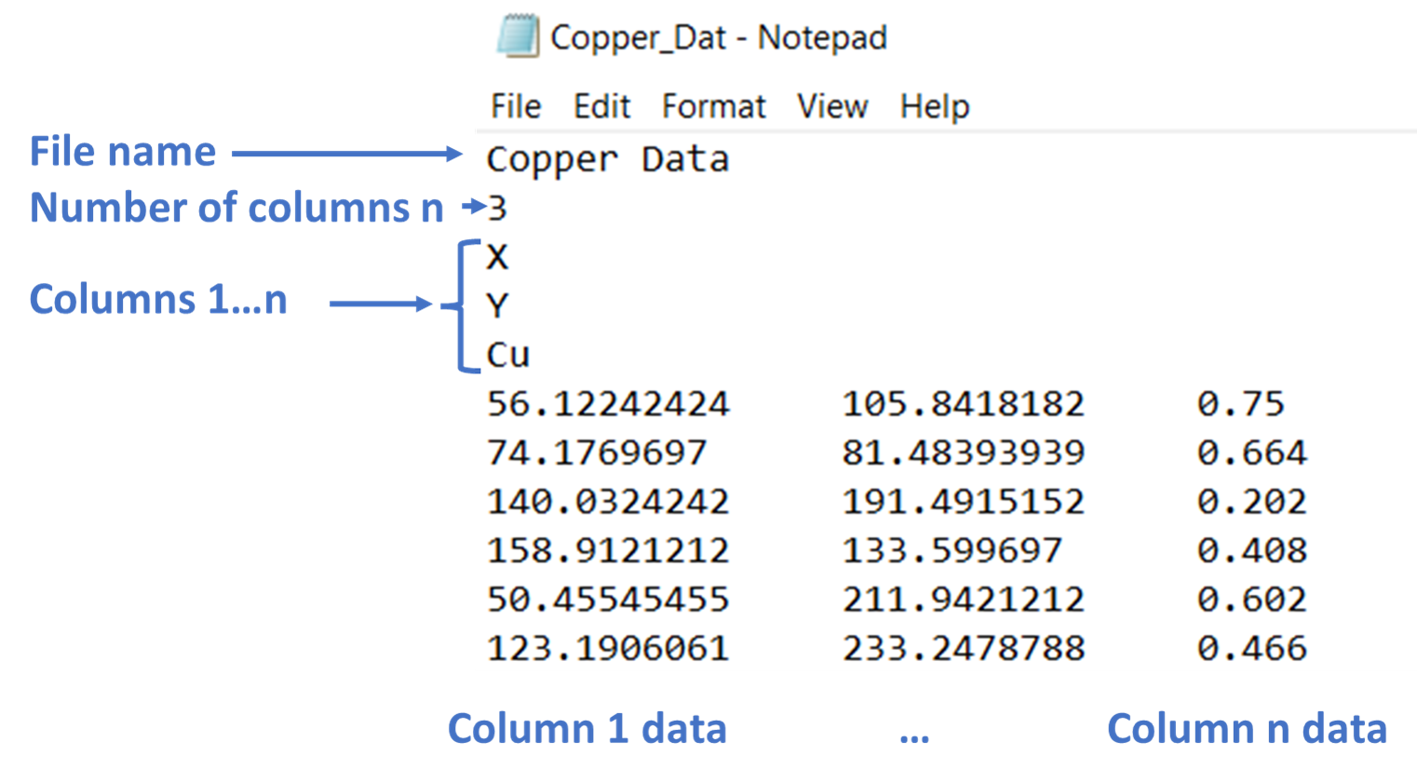Click the value 50.45545455
Image resolution: width=1417 pixels, height=783 pixels.
click(x=608, y=599)
